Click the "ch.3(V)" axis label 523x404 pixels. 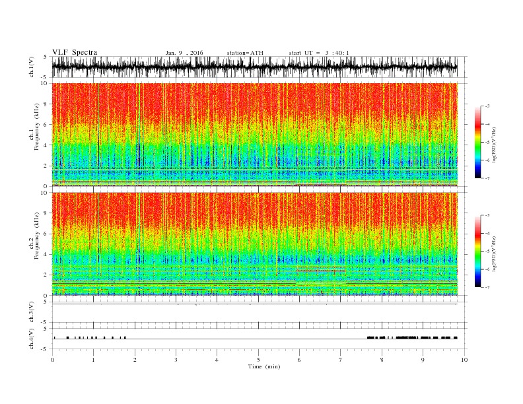coord(32,312)
